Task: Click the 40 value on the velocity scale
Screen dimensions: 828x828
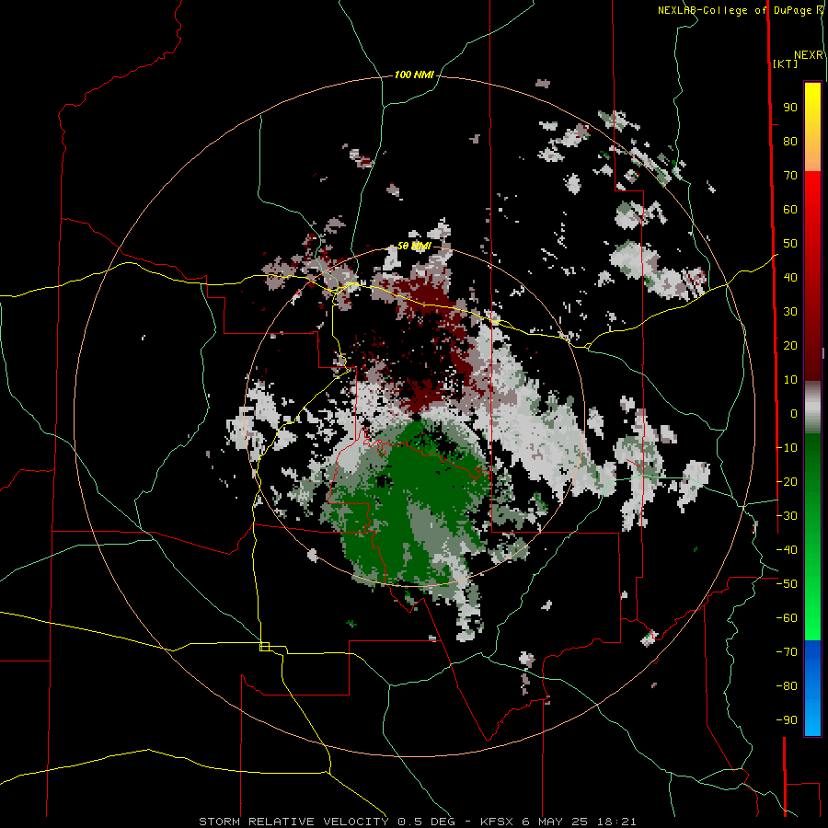Action: coord(790,278)
